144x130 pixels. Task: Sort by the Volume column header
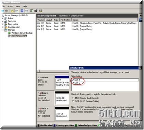(41, 20)
